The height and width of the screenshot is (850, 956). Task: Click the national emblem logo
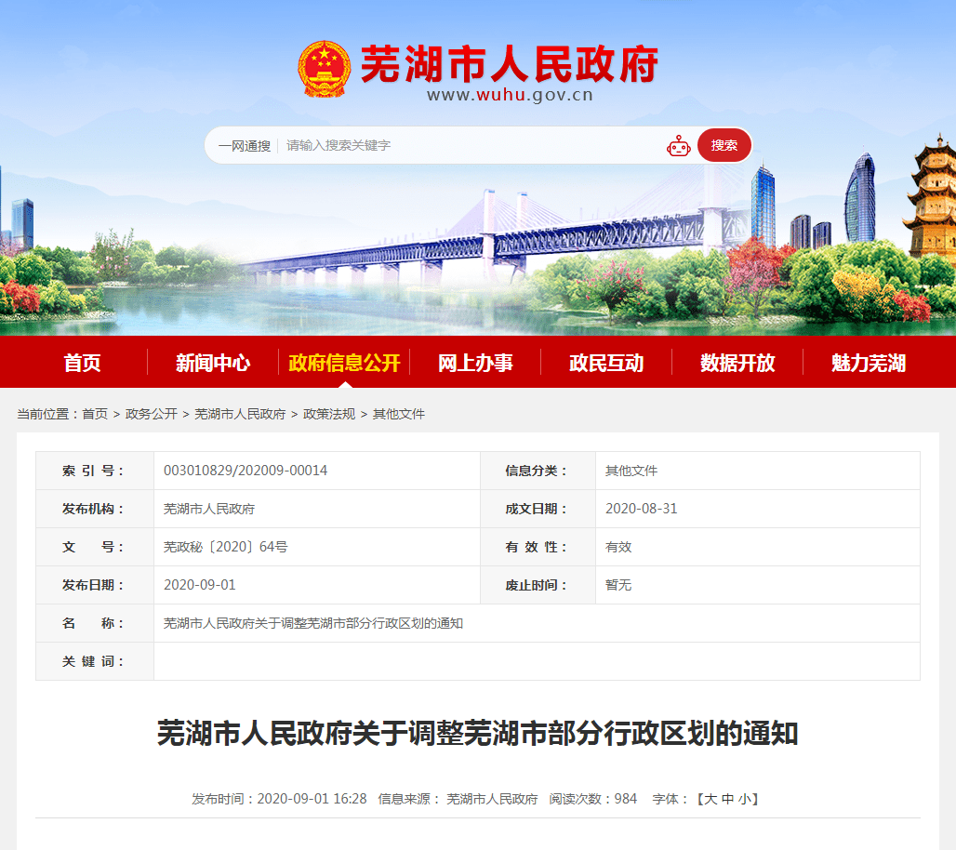click(x=324, y=68)
